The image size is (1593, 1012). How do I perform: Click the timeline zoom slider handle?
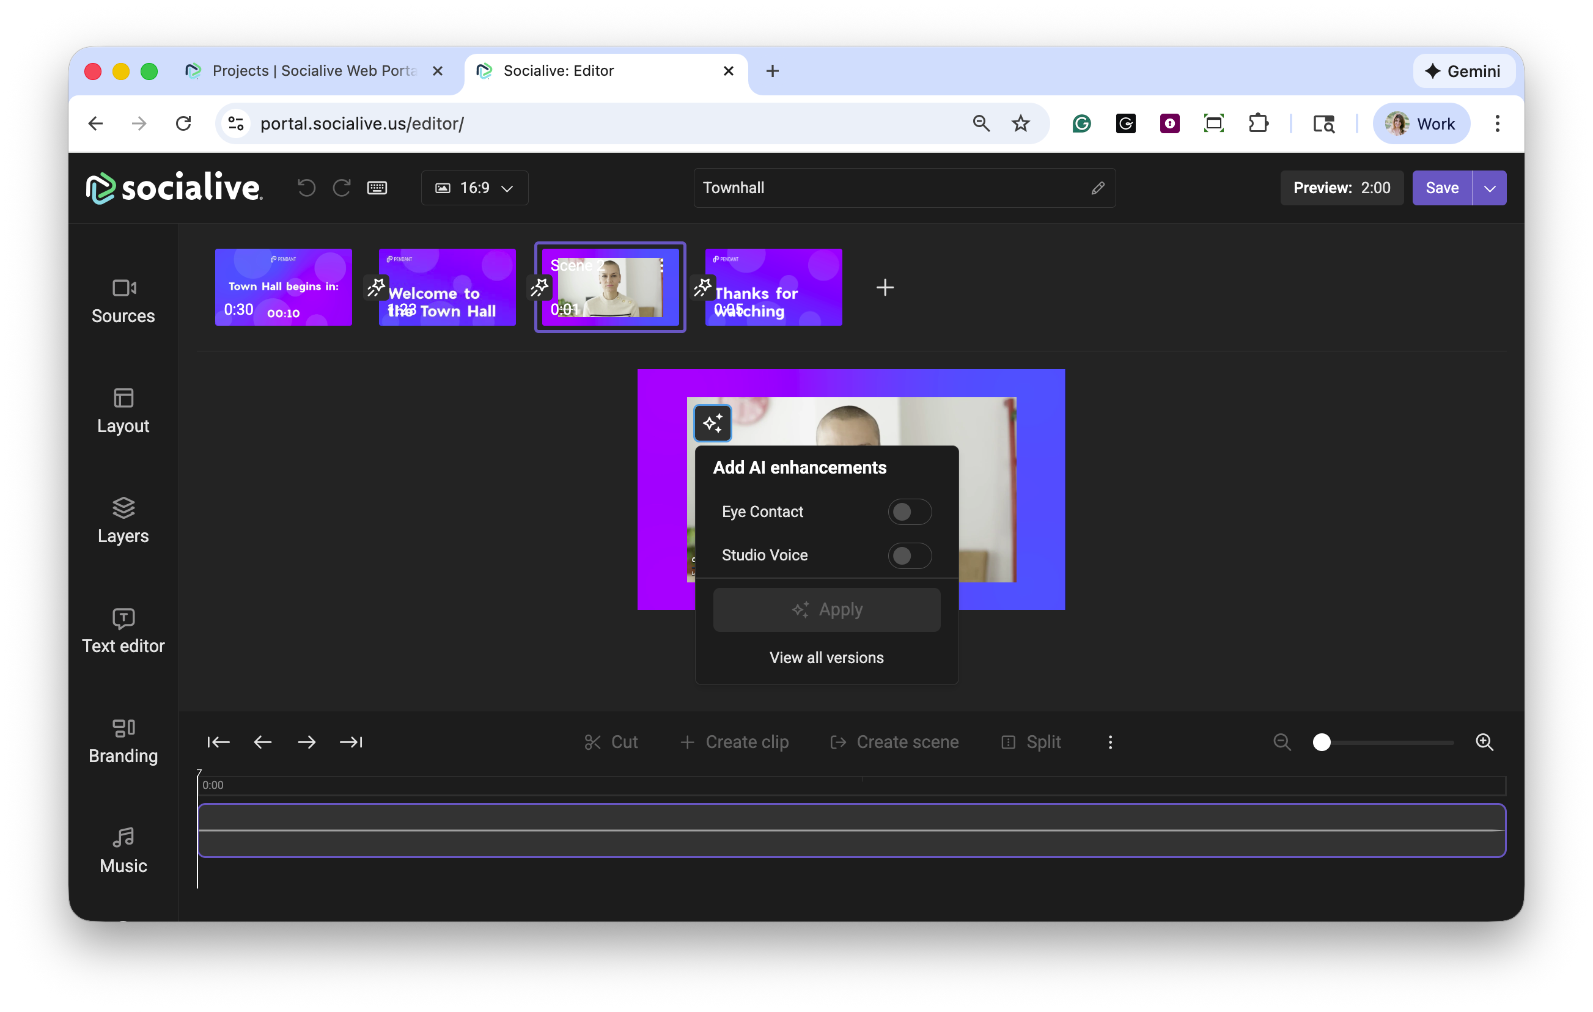[1321, 742]
